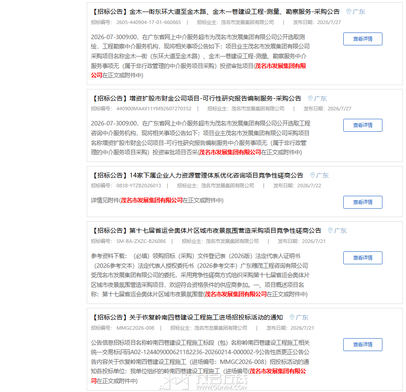Click 广东 region label on 14家下属企业 listing

tap(322, 175)
